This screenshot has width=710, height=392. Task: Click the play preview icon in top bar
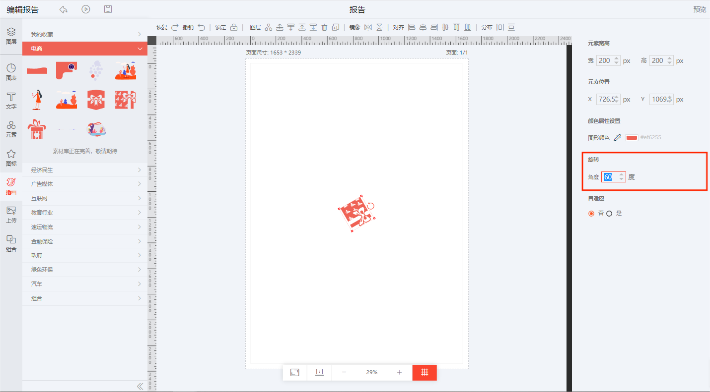pyautogui.click(x=86, y=9)
